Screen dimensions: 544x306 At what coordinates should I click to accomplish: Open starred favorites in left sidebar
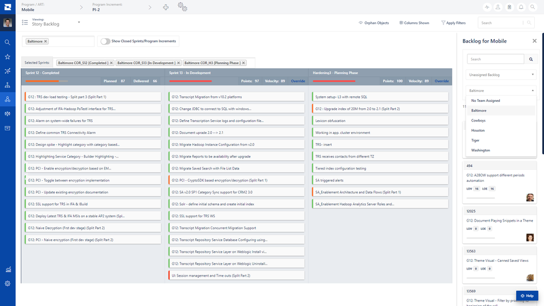(8, 57)
